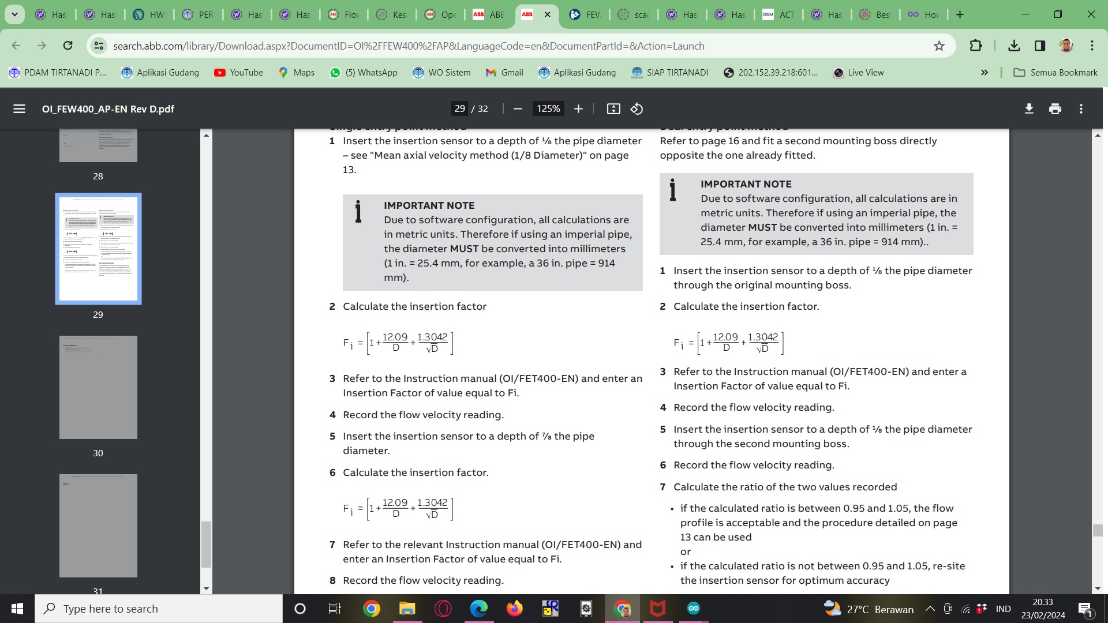Viewport: 1108px width, 623px height.
Task: Click the page number field showing 29
Action: [x=460, y=108]
